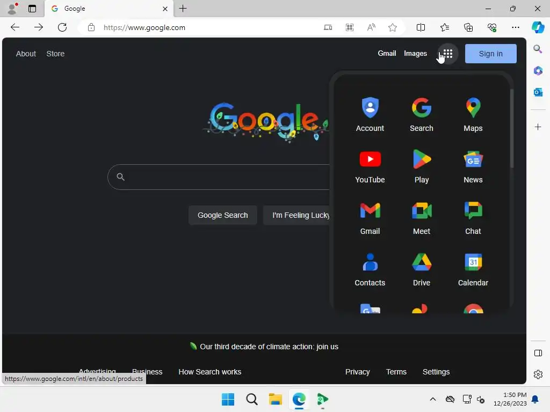Toggle the Edge sidebar visibility icon
Screen dimensions: 550x412
click(538, 353)
